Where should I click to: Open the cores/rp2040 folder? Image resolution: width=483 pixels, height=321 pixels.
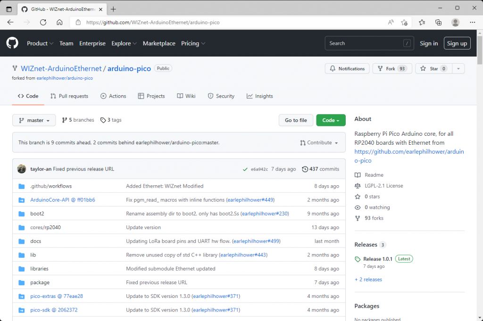click(46, 228)
